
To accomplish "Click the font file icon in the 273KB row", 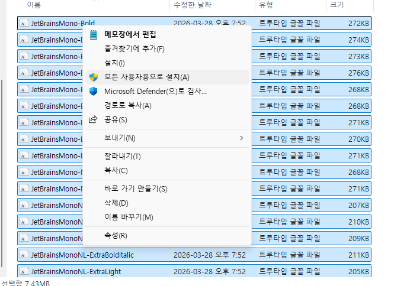I will coord(24,56).
